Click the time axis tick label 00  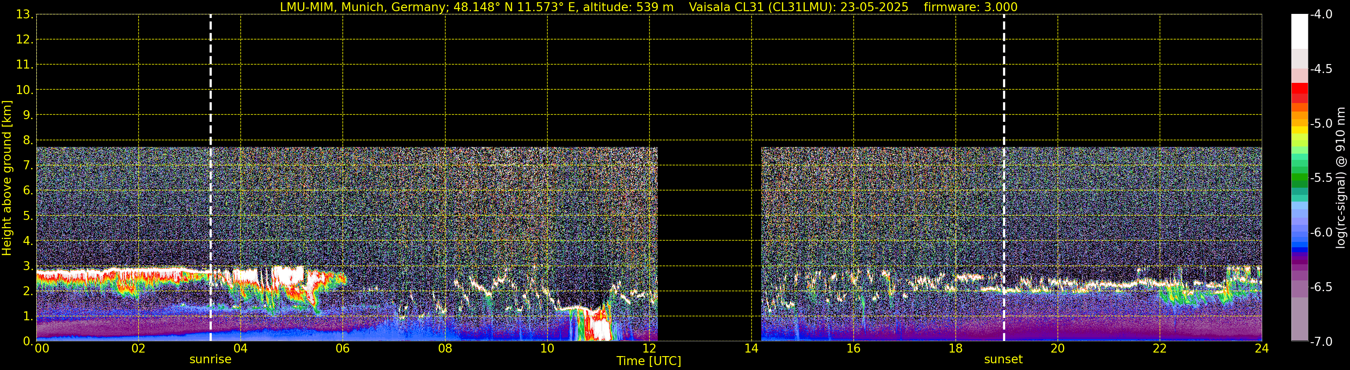coord(41,348)
